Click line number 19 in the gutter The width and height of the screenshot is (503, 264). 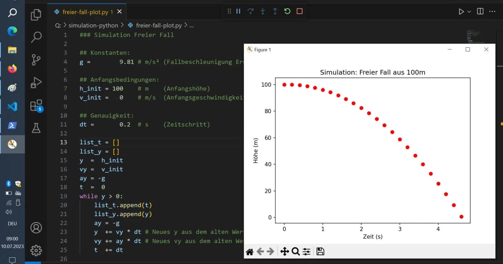[63, 196]
